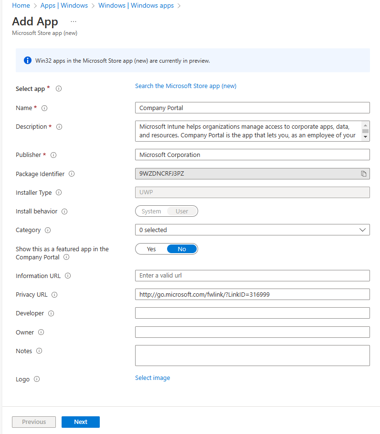Click the Developer input field

click(x=252, y=313)
